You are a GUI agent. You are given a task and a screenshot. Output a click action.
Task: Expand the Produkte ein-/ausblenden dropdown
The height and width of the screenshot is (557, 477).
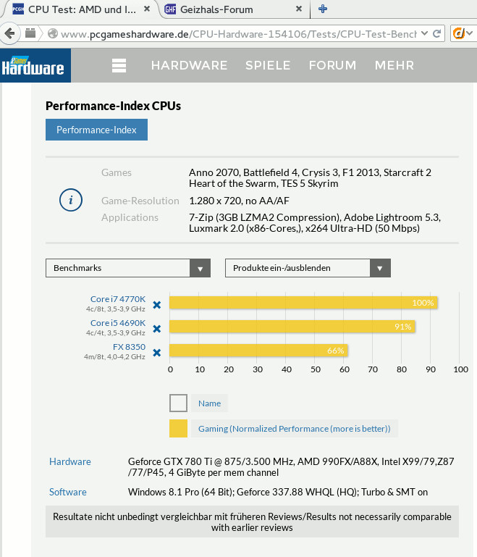click(x=308, y=268)
